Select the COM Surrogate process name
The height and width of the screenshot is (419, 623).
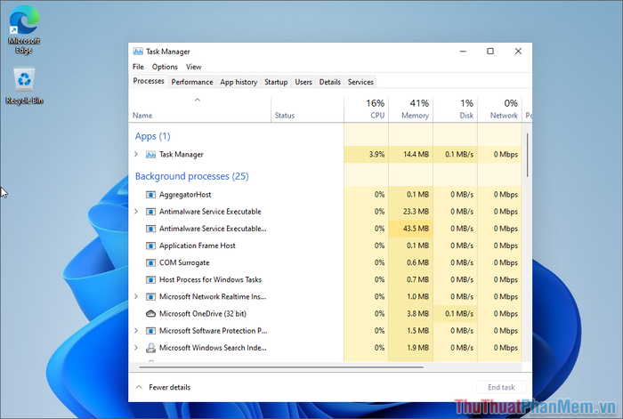(x=184, y=263)
